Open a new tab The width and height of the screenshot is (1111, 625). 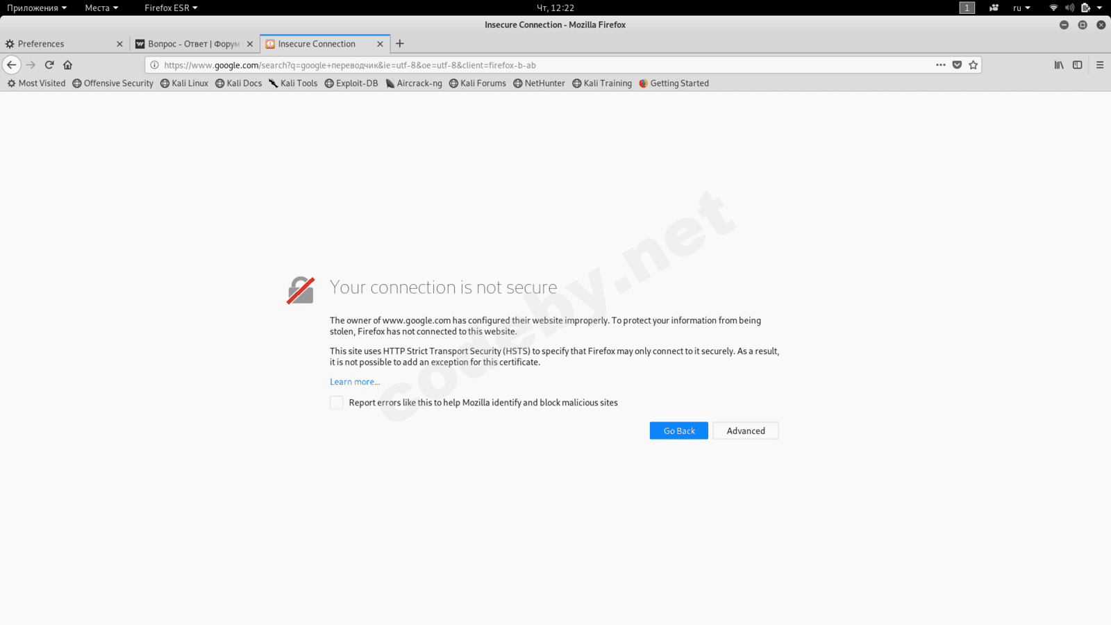[400, 43]
